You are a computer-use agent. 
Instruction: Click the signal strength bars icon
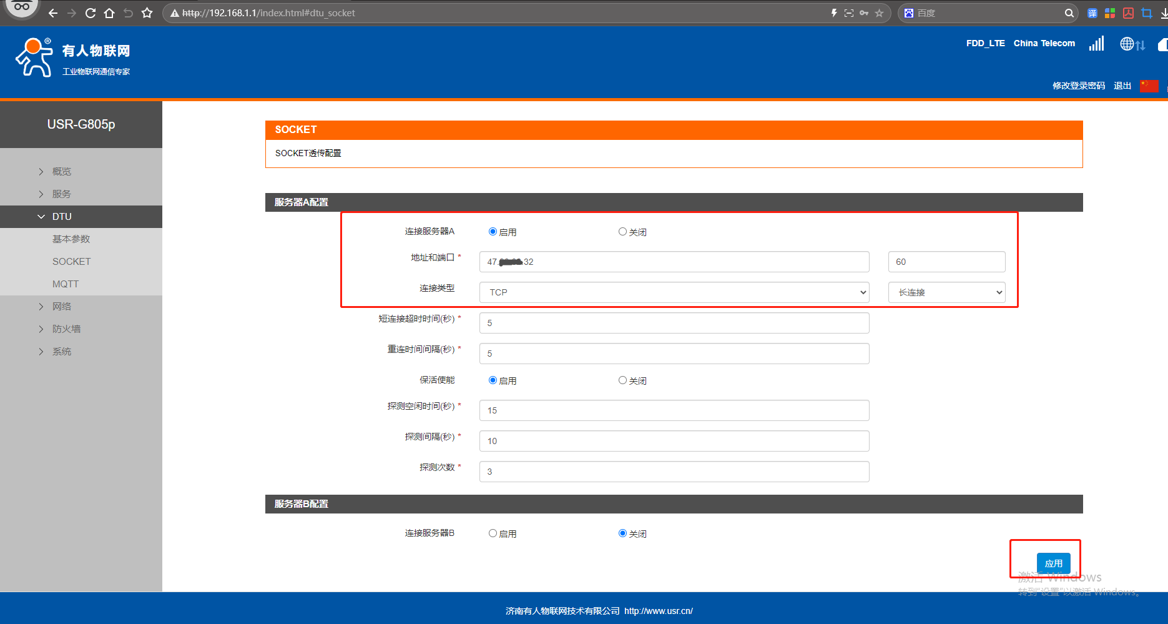(1096, 44)
